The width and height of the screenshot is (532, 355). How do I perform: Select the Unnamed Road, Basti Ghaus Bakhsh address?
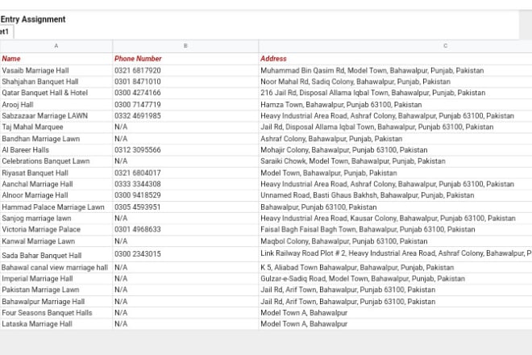[395, 195]
